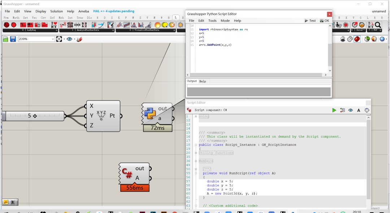Screen dimensions: 390x213
Task: Open the Tools menu in Python editor
Action: pos(212,21)
